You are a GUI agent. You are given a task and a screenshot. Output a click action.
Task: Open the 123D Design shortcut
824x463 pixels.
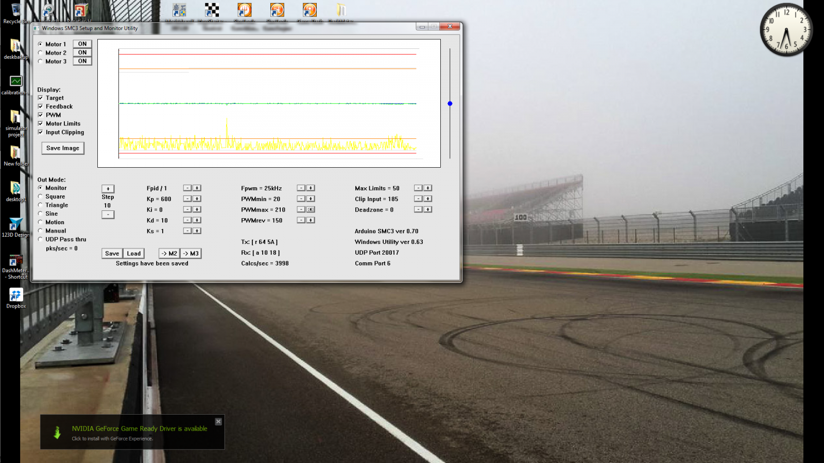15,227
